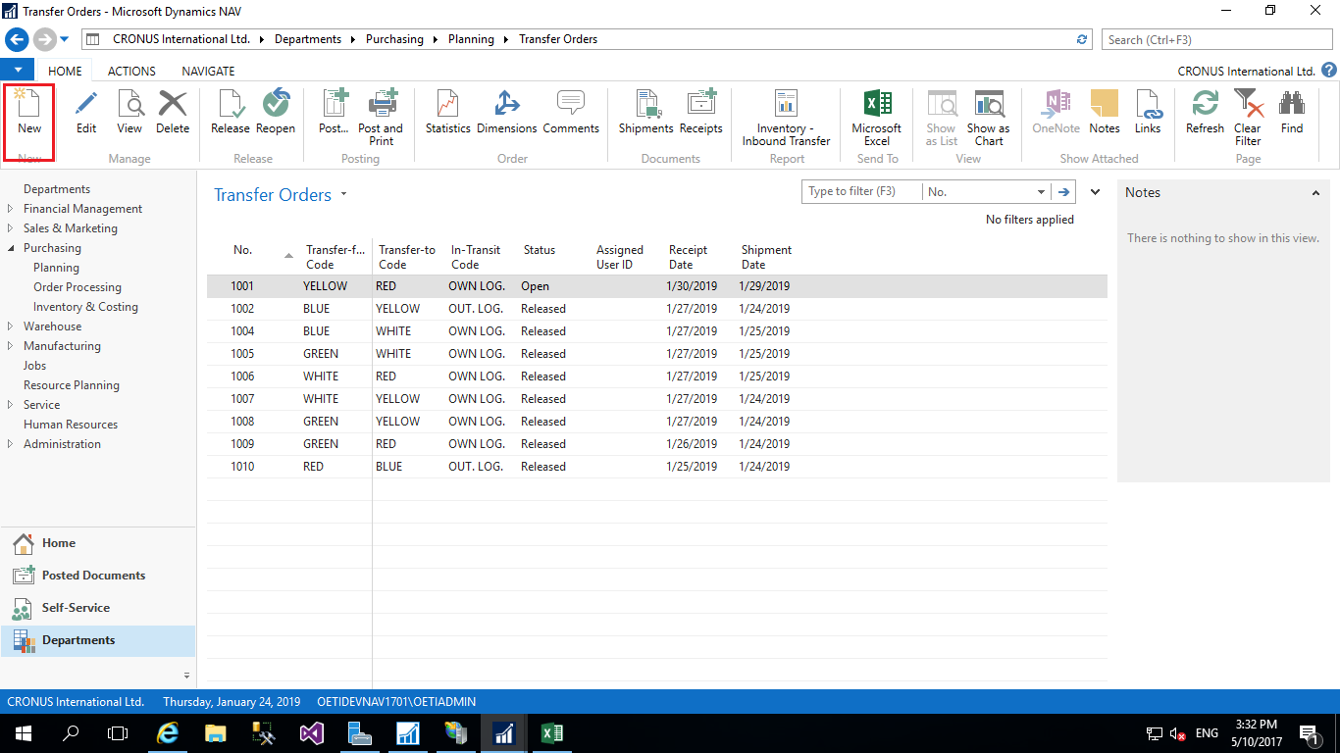Open the HOME ribbon tab

pyautogui.click(x=66, y=71)
